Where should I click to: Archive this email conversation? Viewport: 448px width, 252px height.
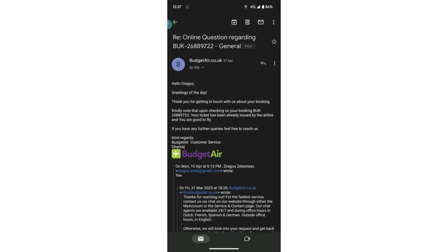[x=234, y=22]
